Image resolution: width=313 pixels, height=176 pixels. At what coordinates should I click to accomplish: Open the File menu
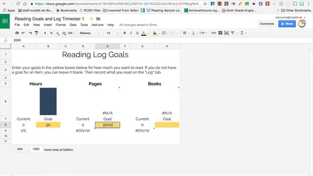click(17, 25)
